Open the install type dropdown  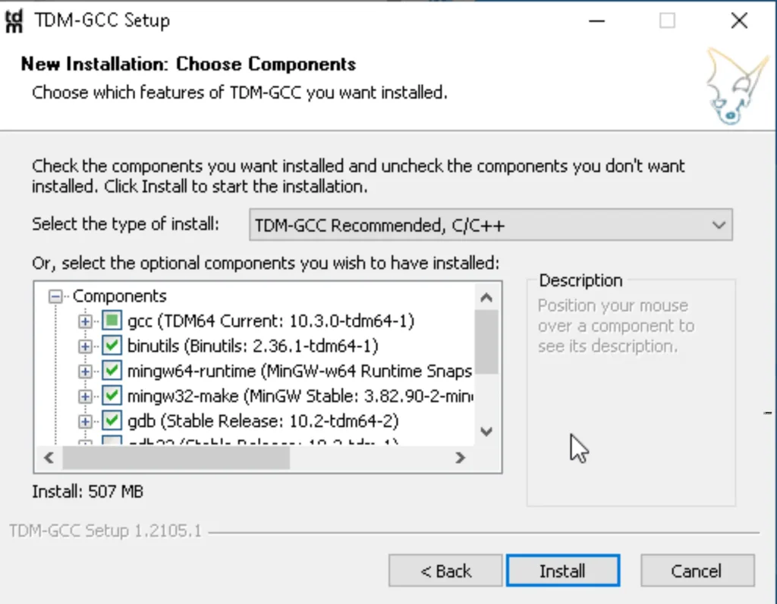491,225
